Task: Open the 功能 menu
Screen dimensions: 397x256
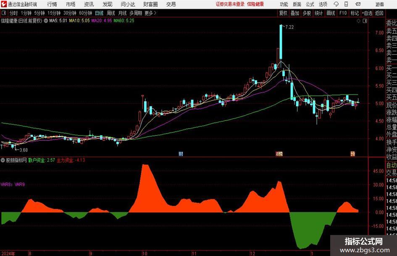Action: tap(284, 4)
